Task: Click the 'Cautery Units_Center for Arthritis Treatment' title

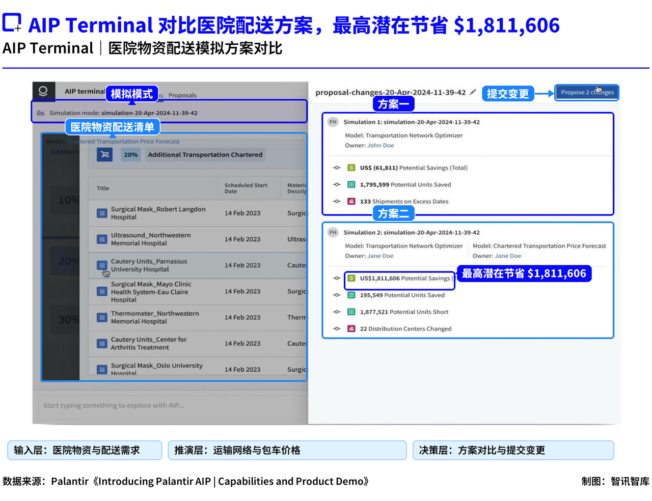Action: point(149,343)
